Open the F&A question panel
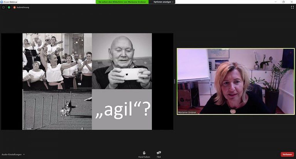Screen dimensions: 296x159 coord(159,154)
